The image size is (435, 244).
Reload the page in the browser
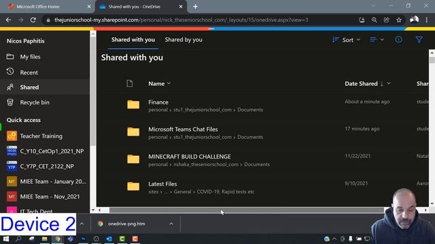(33, 20)
